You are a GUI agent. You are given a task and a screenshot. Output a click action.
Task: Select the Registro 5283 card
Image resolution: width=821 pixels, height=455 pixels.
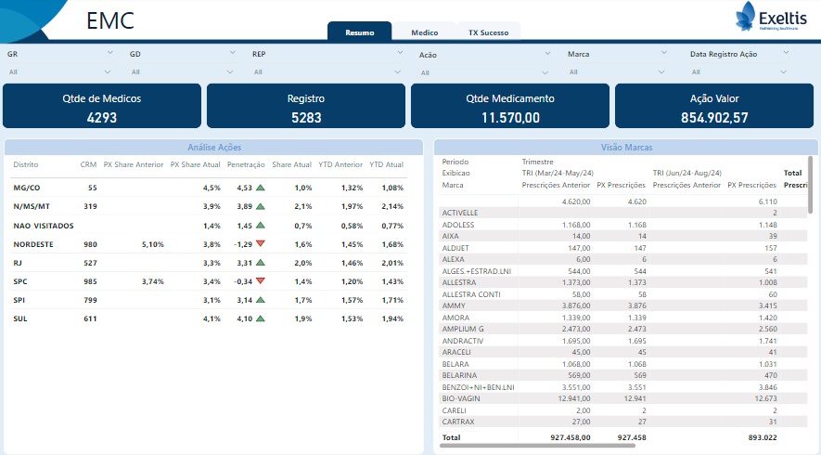(306, 106)
